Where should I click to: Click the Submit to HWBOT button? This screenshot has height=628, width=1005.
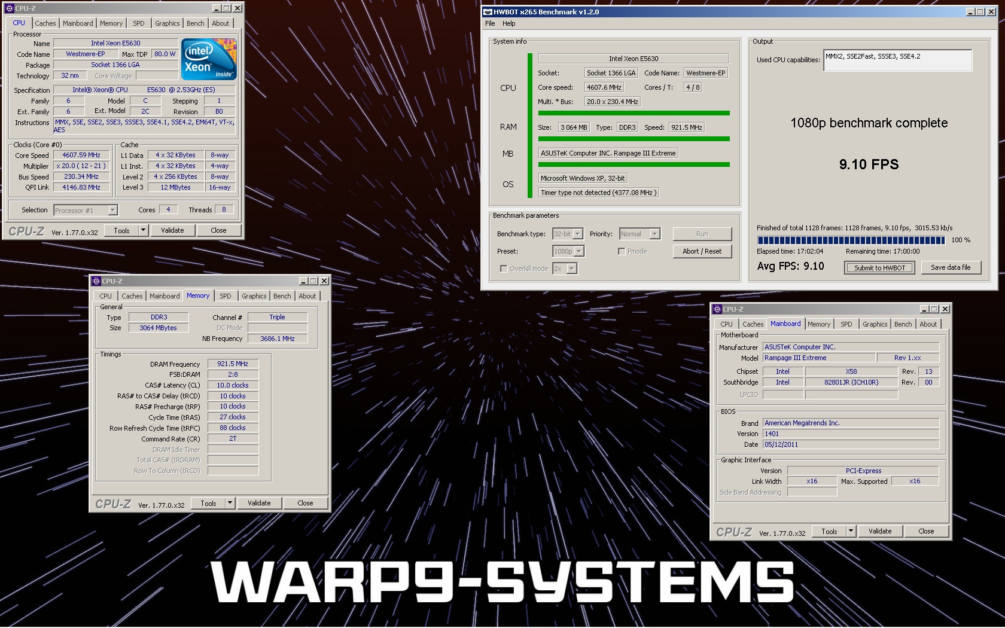pyautogui.click(x=880, y=267)
